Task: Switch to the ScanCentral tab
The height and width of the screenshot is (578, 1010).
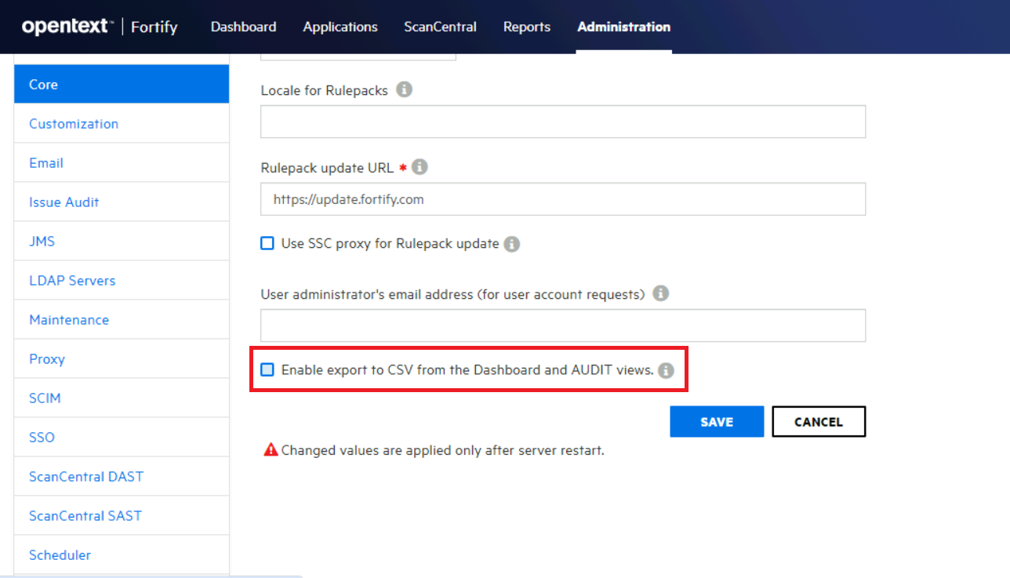Action: pyautogui.click(x=440, y=27)
